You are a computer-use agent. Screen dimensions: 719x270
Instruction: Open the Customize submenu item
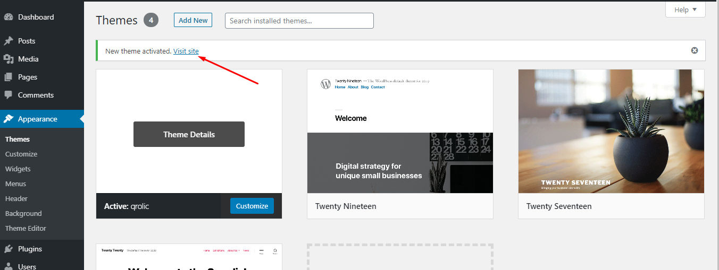21,154
